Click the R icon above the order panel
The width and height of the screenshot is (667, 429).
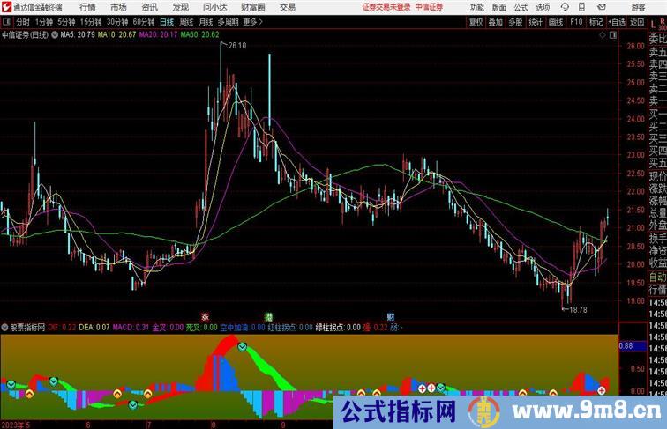(x=663, y=22)
